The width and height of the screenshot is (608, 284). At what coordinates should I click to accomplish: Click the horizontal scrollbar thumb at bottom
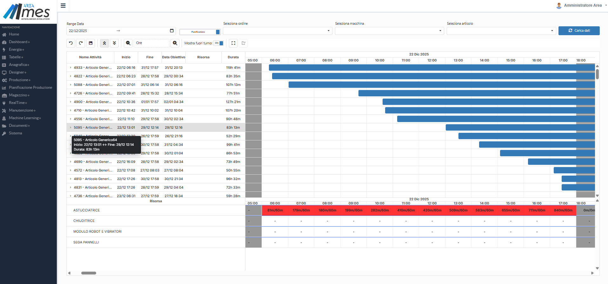(89, 273)
